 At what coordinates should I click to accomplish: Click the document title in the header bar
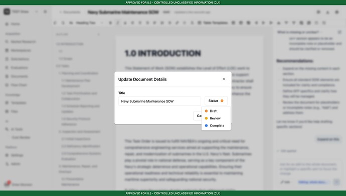(x=123, y=12)
